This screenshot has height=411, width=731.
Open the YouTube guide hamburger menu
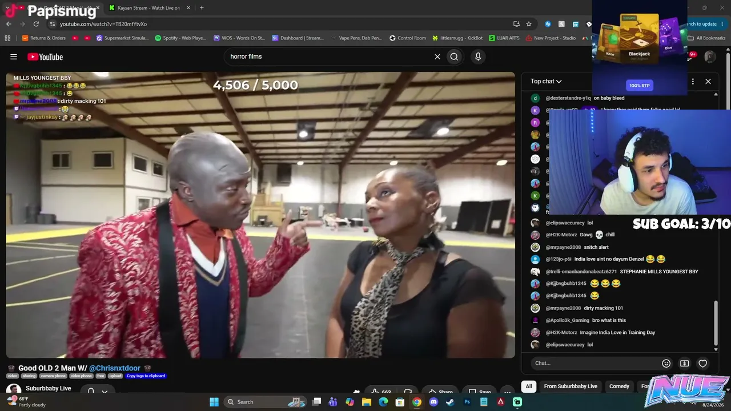coord(14,57)
